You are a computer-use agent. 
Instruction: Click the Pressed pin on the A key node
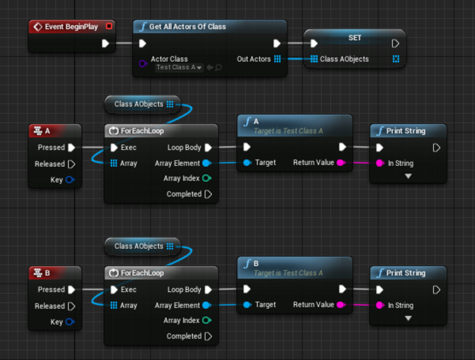click(71, 148)
